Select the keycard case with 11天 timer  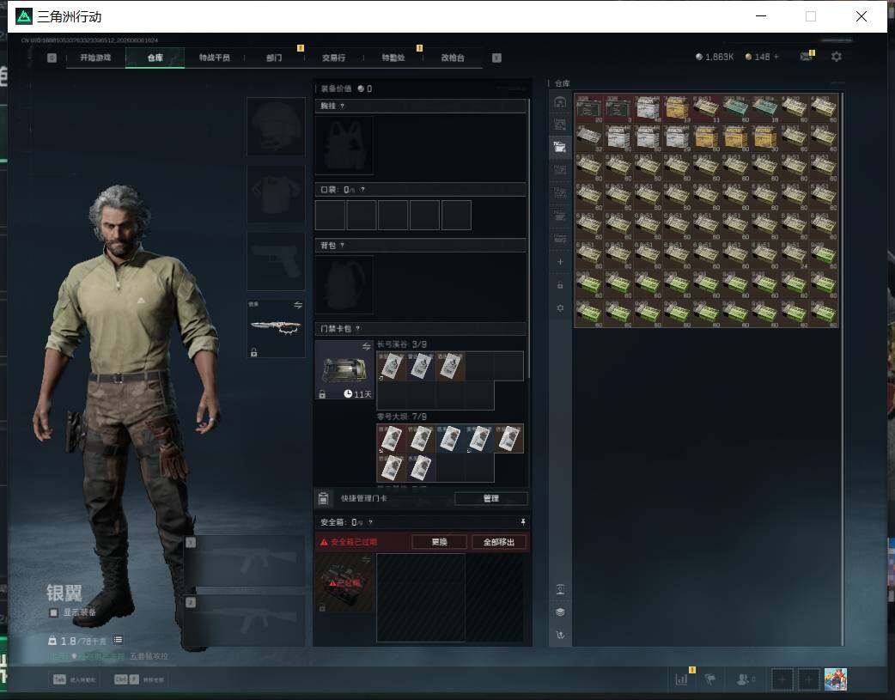pos(344,370)
